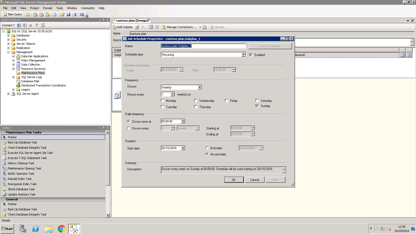Click the Analysis Services MDX Query icon
Screen dimensions: 416x234
click(x=35, y=14)
